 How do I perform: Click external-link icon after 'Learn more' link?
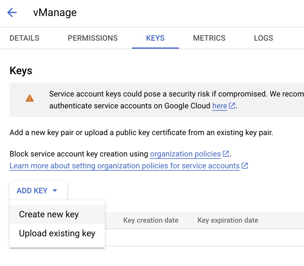coord(245,166)
